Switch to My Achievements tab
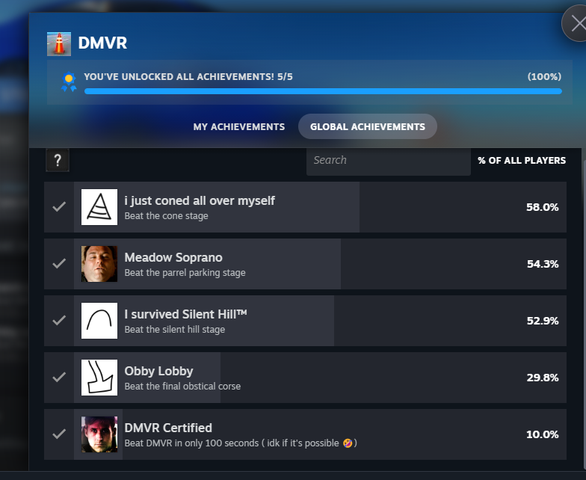Screen dimensions: 586x480 point(239,127)
